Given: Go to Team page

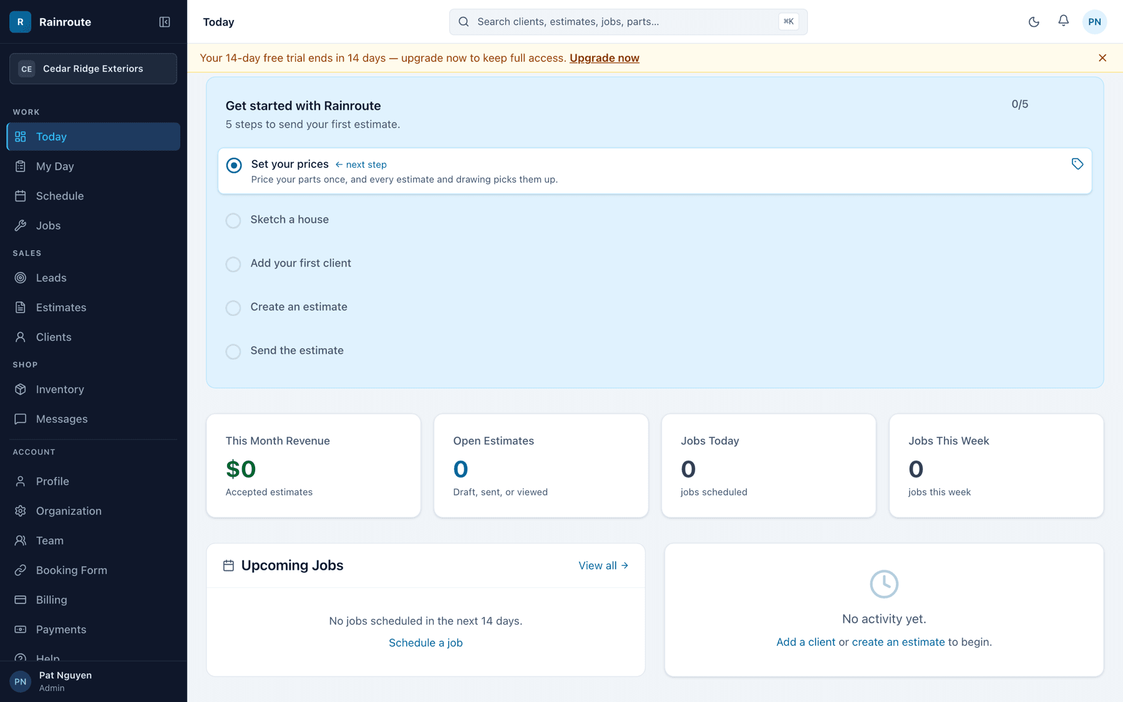Looking at the screenshot, I should point(94,540).
